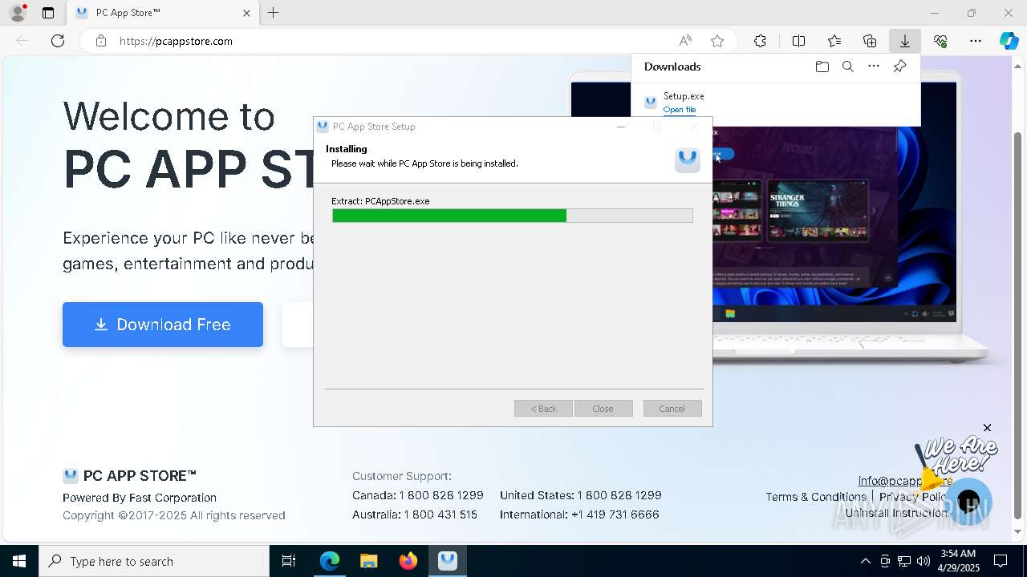Activate Read aloud icon in address bar
1027x577 pixels.
click(x=685, y=41)
